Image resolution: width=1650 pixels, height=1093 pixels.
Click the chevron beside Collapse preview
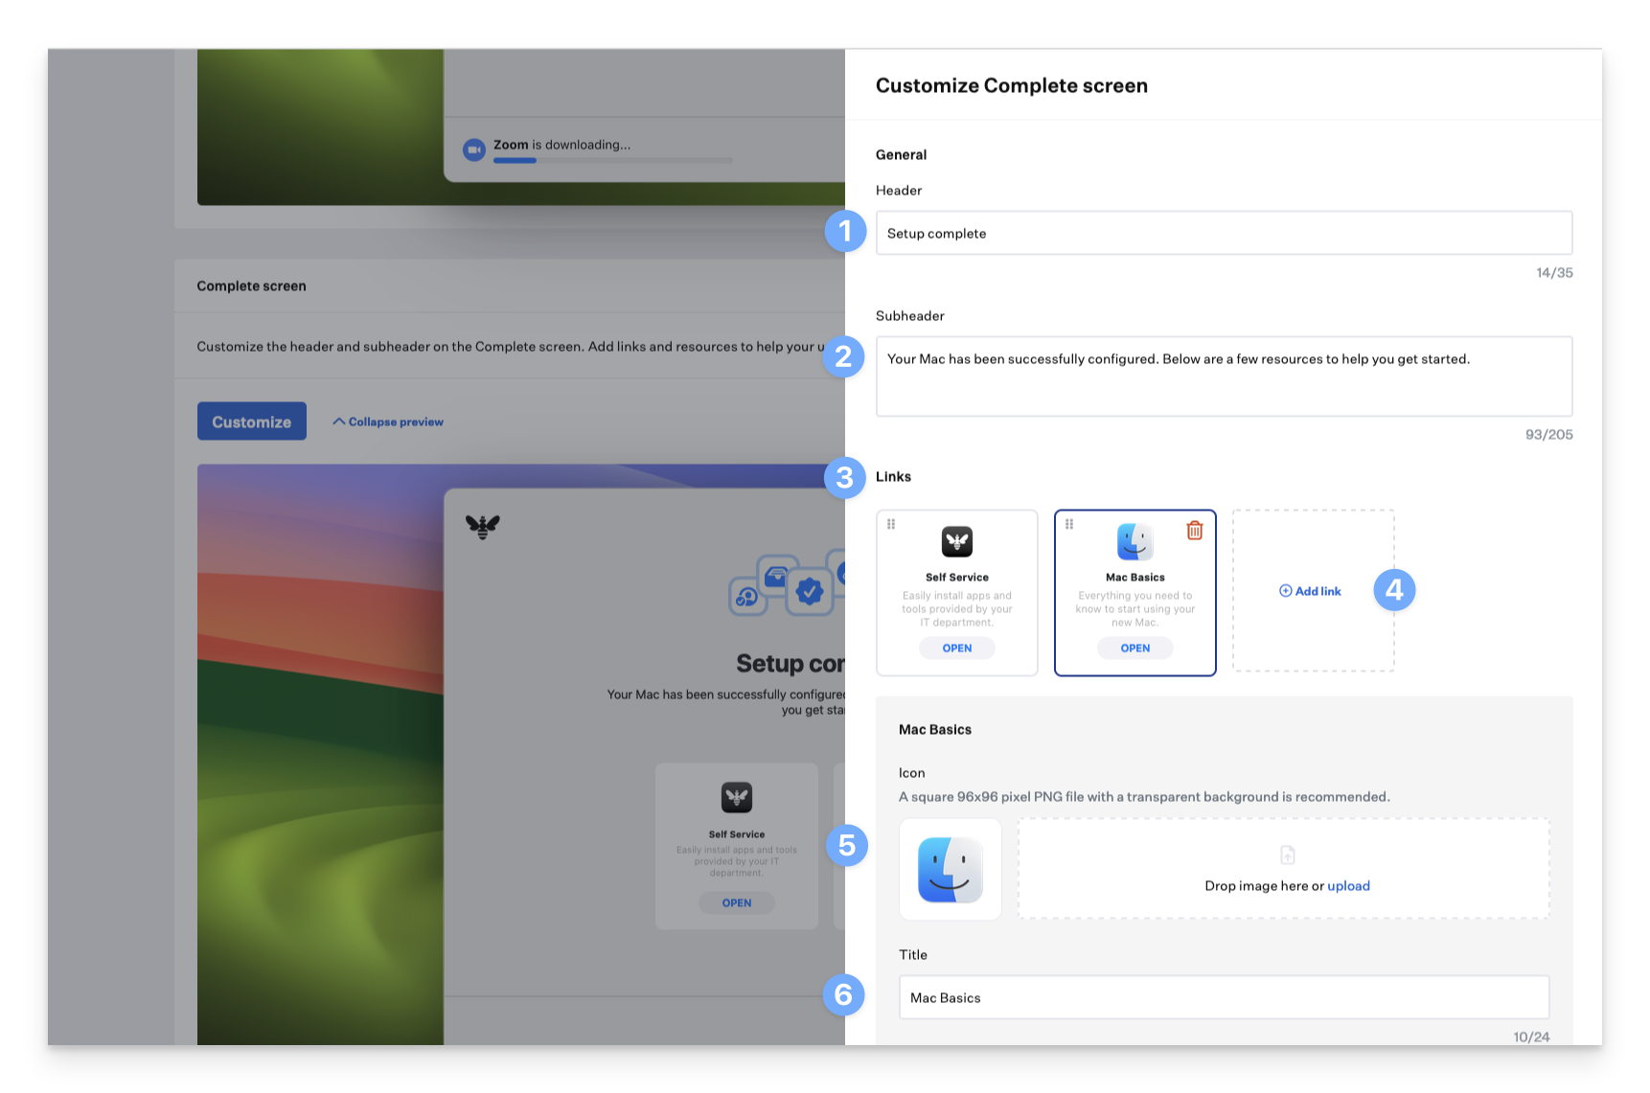pyautogui.click(x=338, y=421)
